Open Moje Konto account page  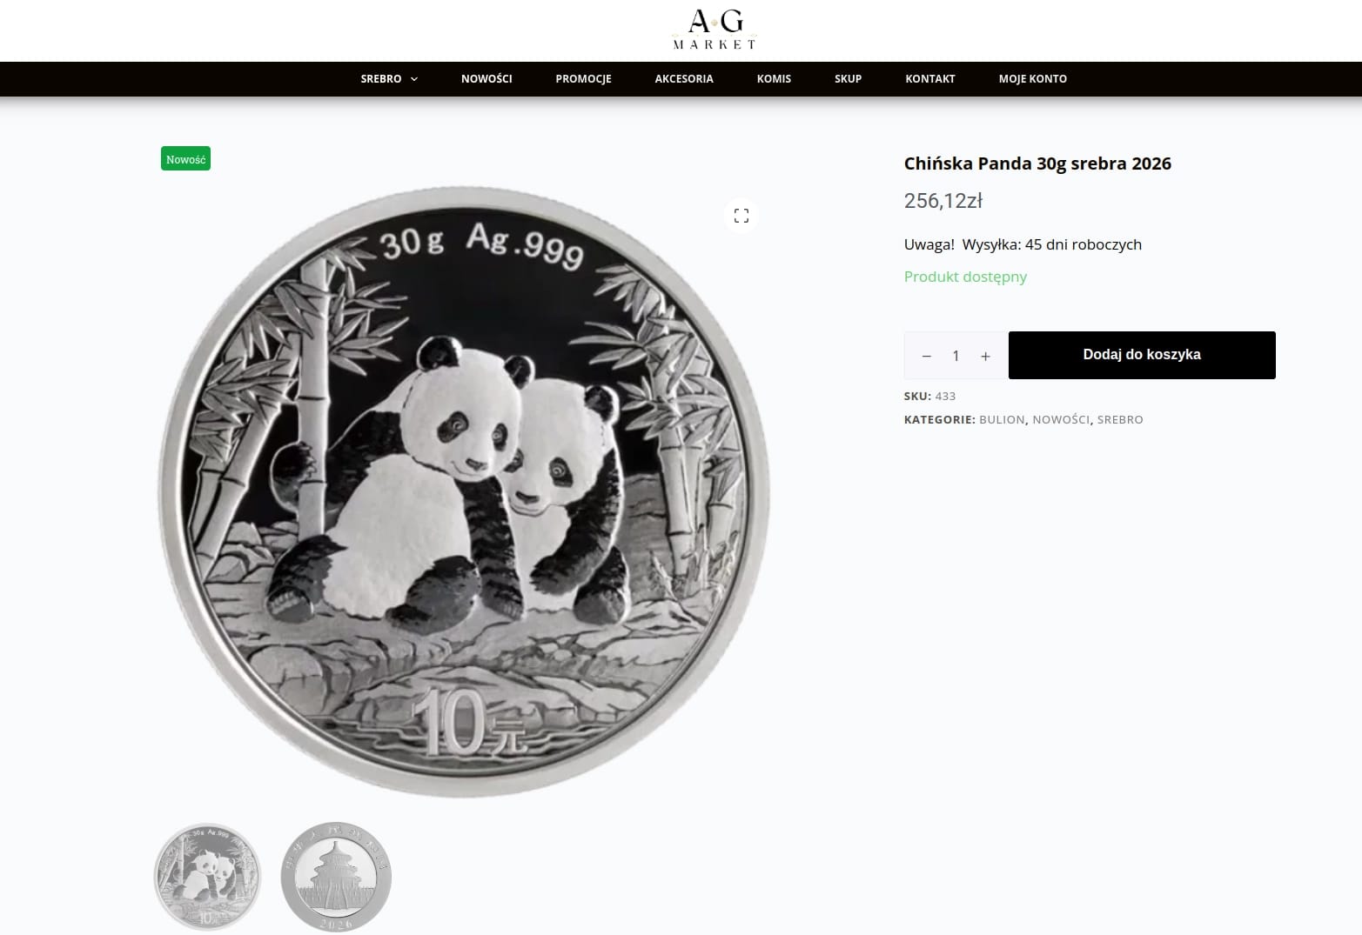click(1032, 79)
